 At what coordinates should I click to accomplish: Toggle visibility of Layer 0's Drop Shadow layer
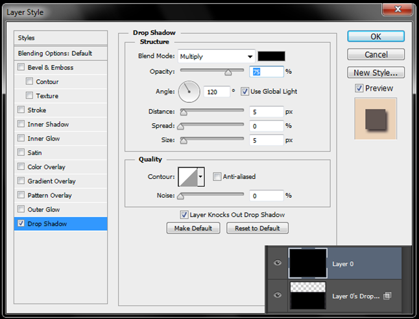278,296
